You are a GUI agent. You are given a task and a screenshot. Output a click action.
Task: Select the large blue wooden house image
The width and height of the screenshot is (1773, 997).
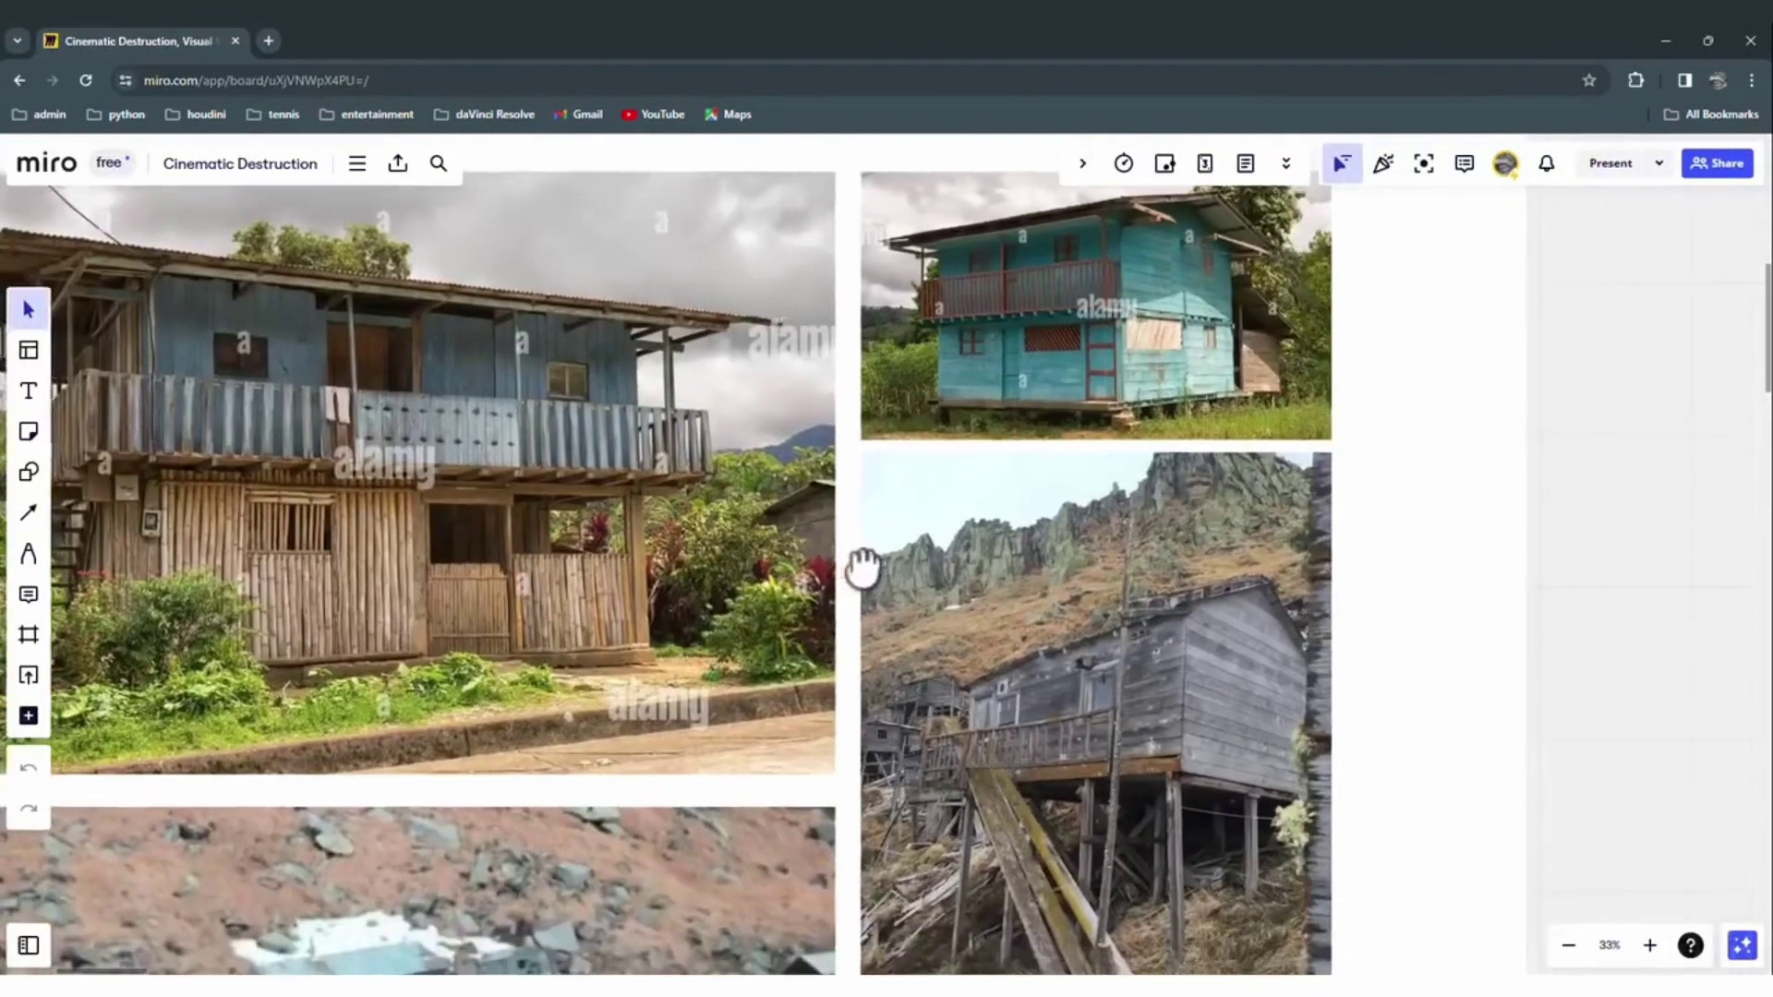[x=417, y=473]
